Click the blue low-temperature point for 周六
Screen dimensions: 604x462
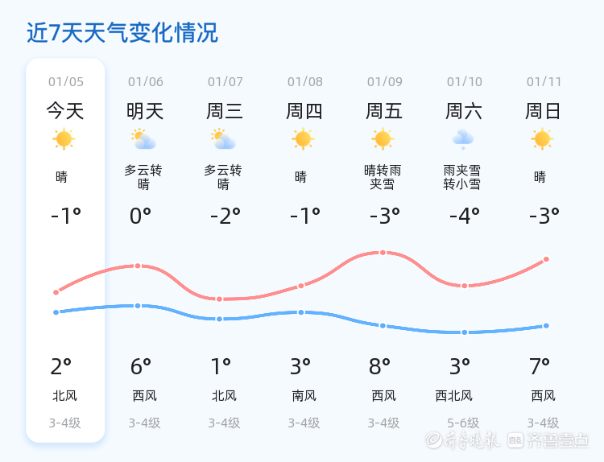pos(465,332)
